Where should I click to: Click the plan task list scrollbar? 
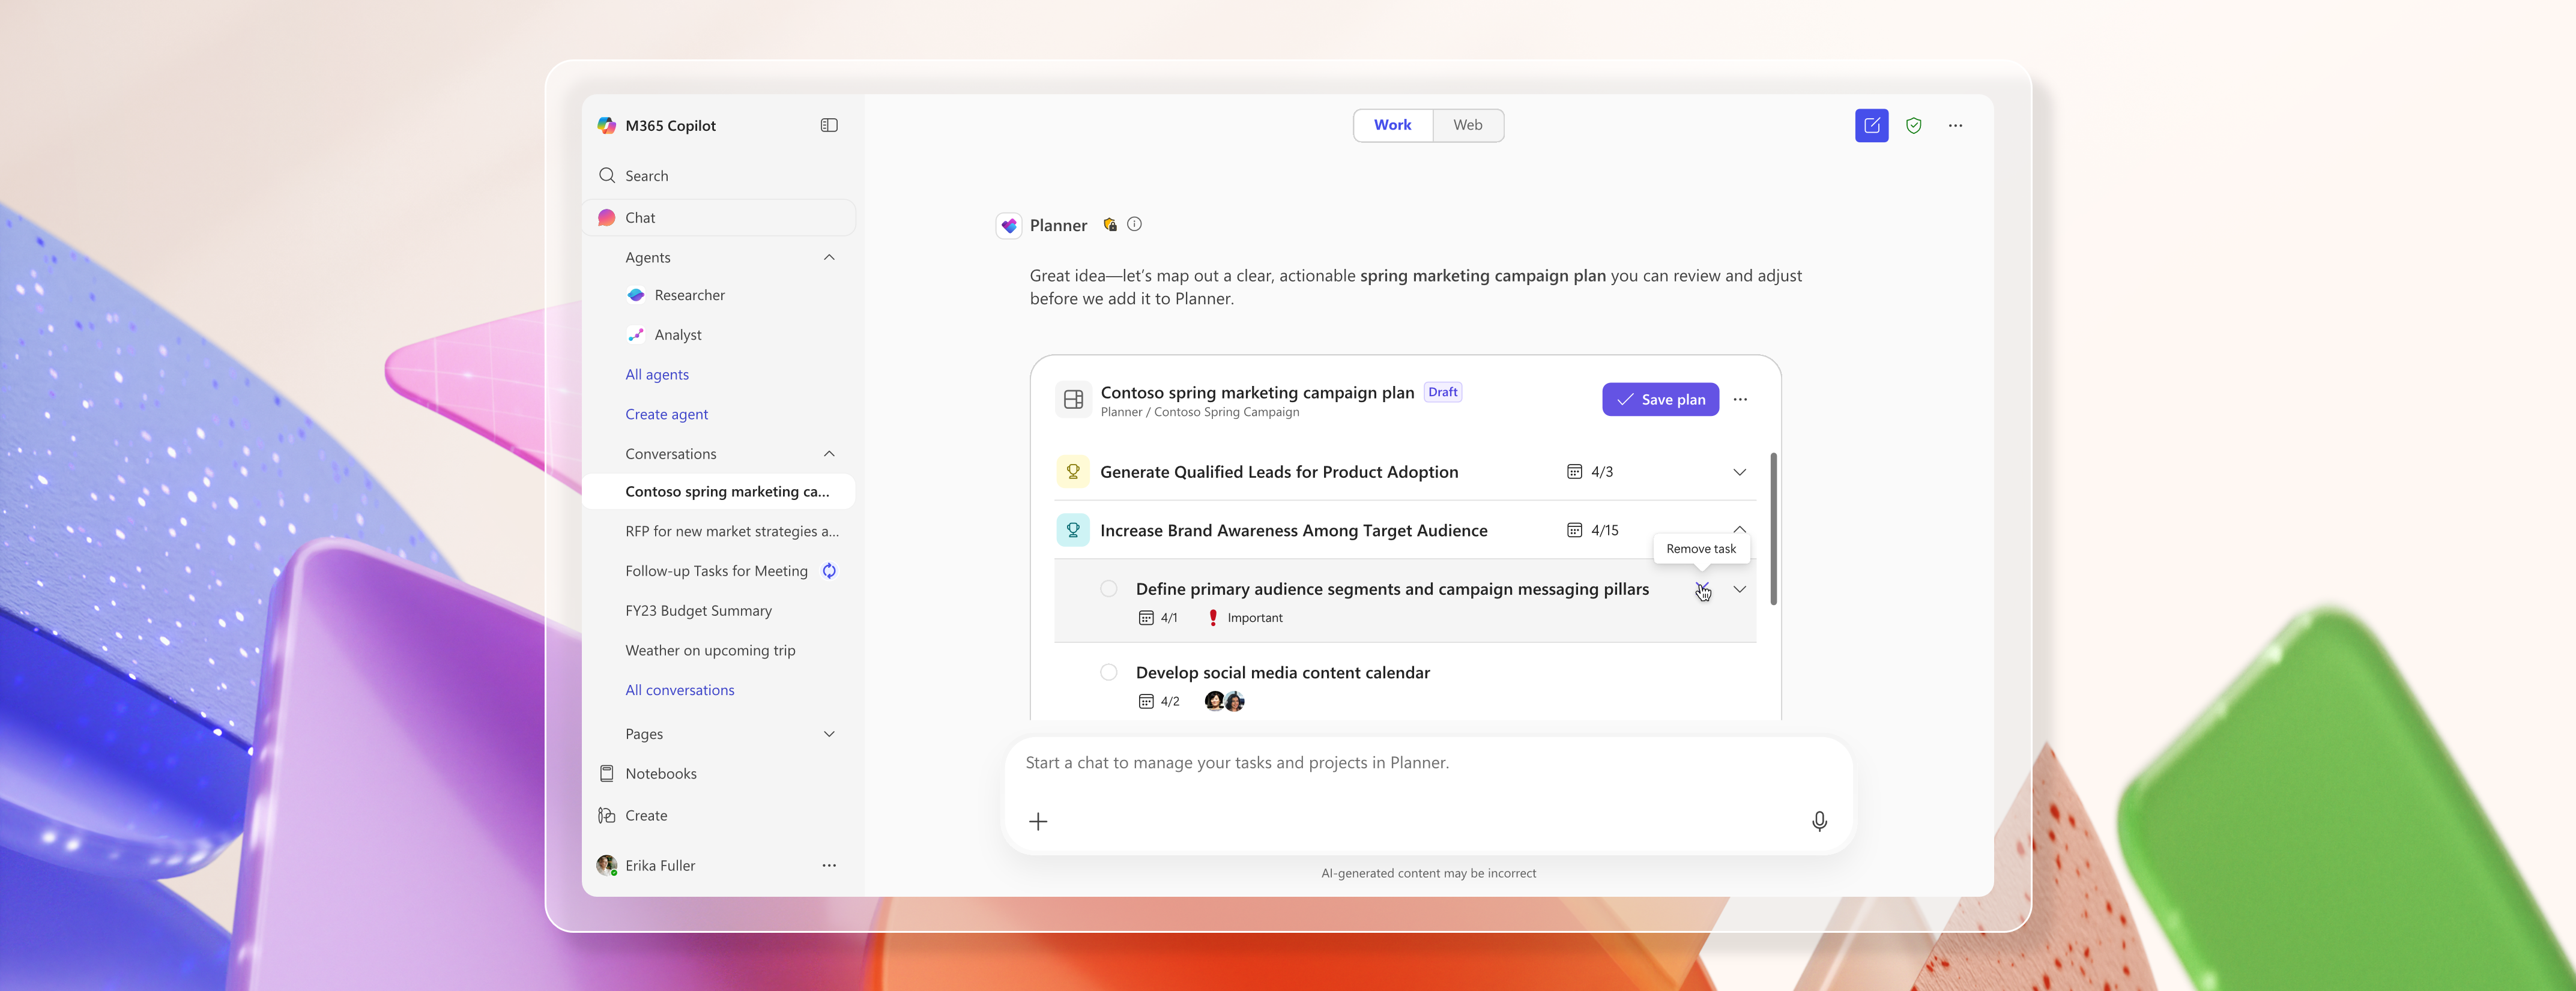pos(1773,529)
